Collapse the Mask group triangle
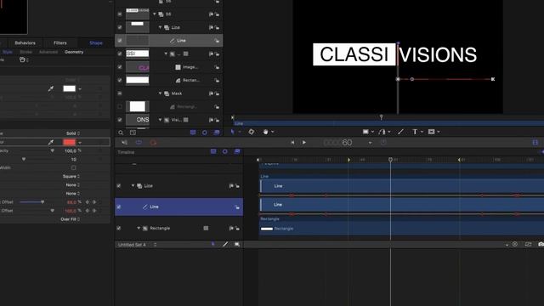 (161, 93)
